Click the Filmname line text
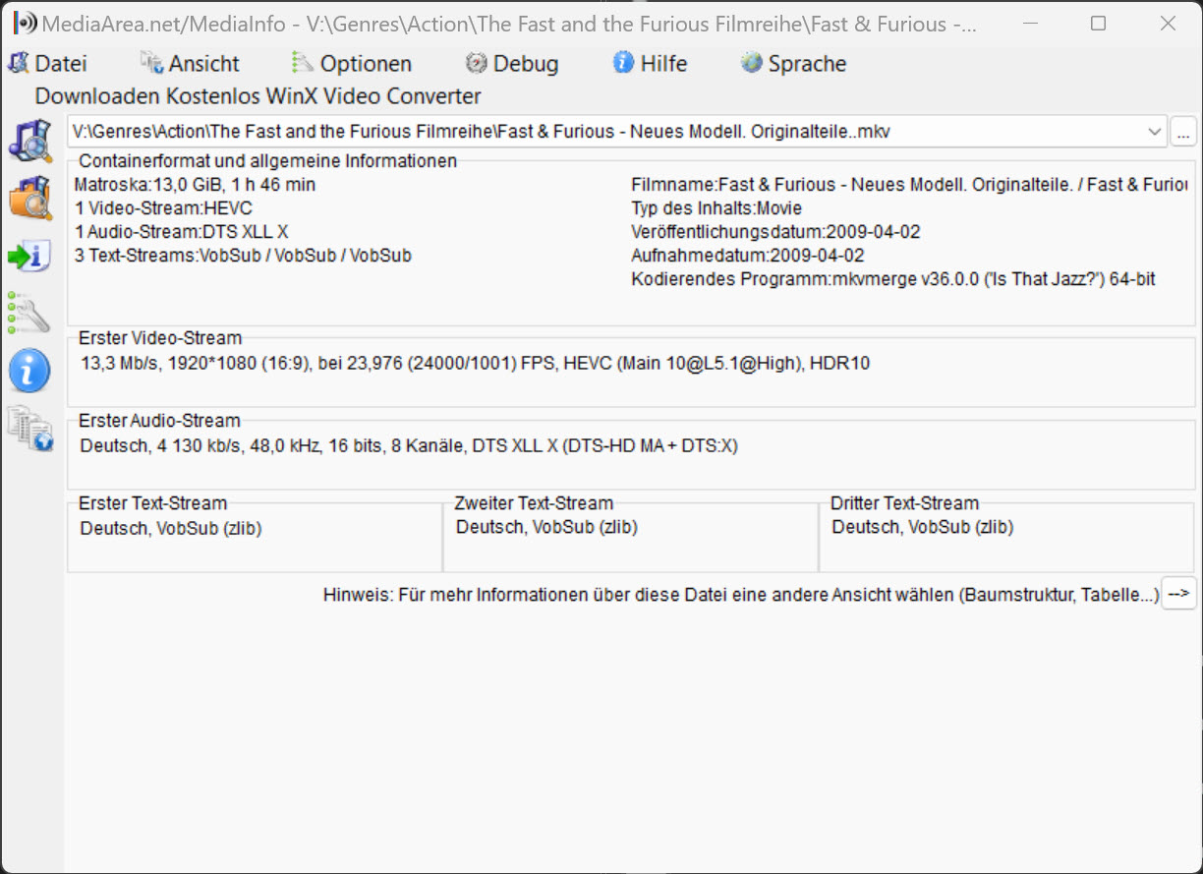Screen dimensions: 1203x874 (x=909, y=185)
